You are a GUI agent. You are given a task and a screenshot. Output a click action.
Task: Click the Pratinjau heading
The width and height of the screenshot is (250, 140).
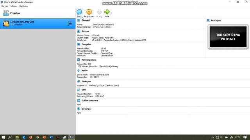pyautogui.click(x=216, y=21)
